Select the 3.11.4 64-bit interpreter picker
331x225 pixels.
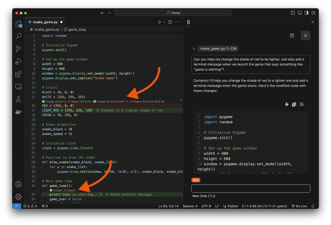[x=264, y=206]
